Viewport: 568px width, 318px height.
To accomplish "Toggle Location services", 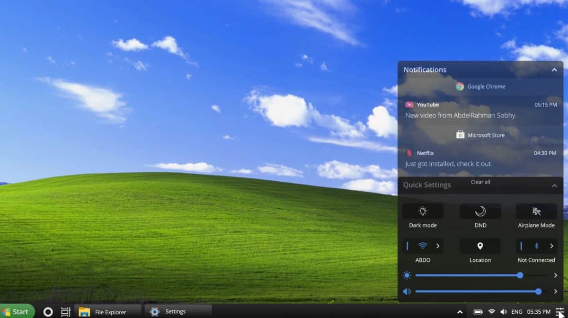I will click(x=480, y=246).
